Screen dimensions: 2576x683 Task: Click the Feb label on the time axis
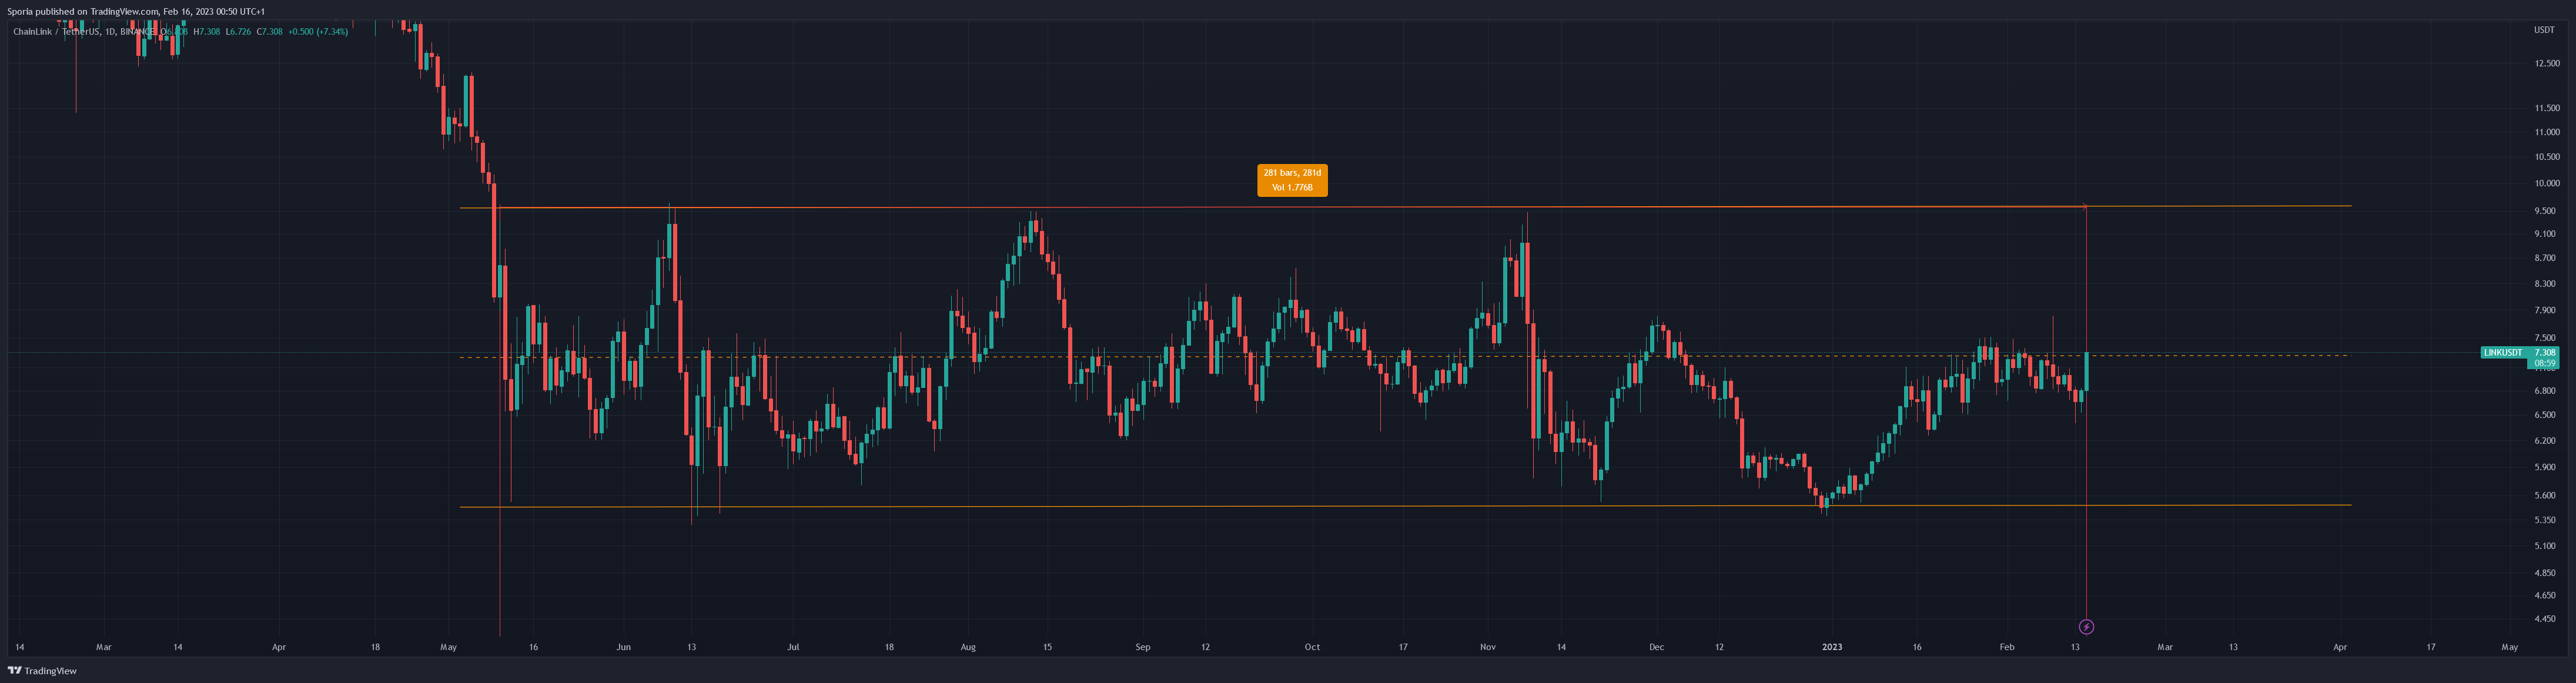2007,647
